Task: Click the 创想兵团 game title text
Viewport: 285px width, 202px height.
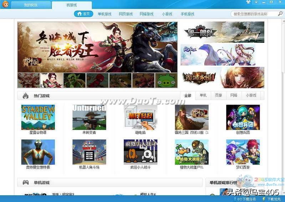Action: tap(243, 132)
